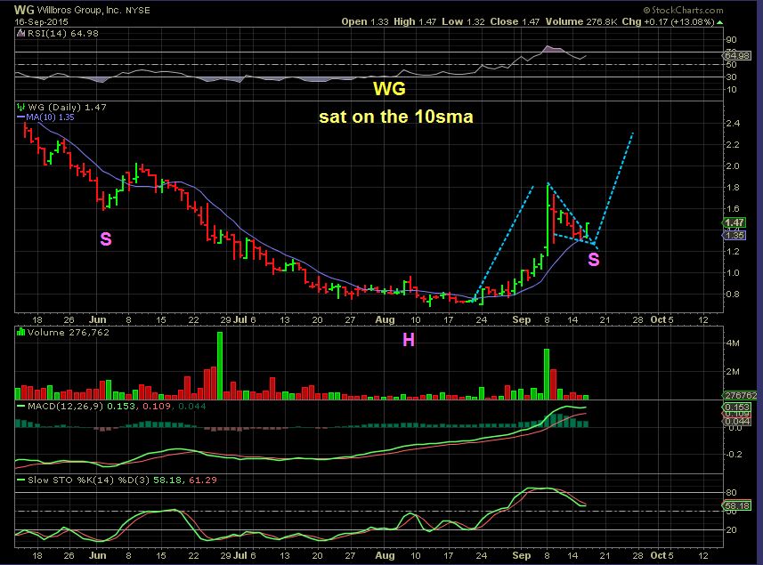
Task: Click the blue line marker before MA(10)
Action: 21,117
